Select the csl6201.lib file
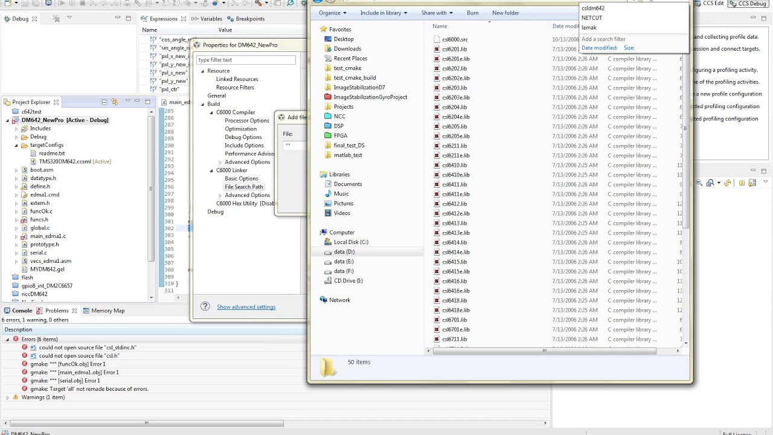The height and width of the screenshot is (435, 773). click(454, 50)
